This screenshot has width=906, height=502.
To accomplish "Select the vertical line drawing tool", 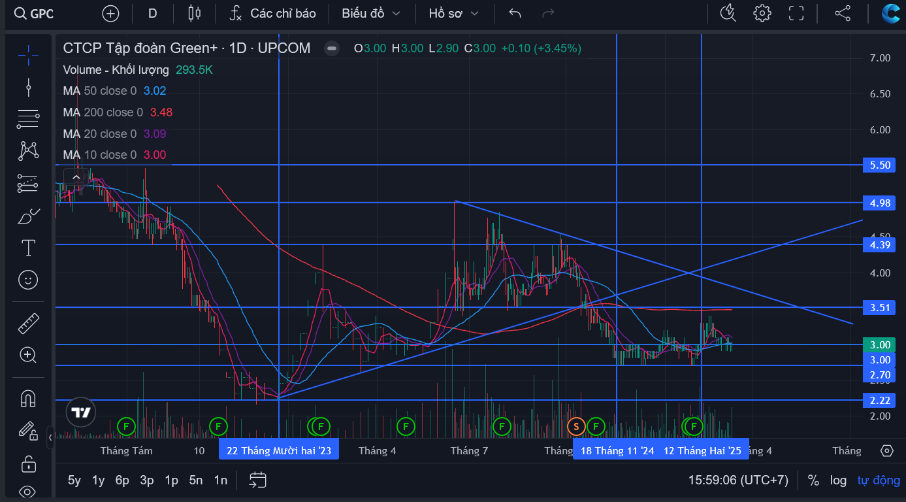I will [28, 86].
